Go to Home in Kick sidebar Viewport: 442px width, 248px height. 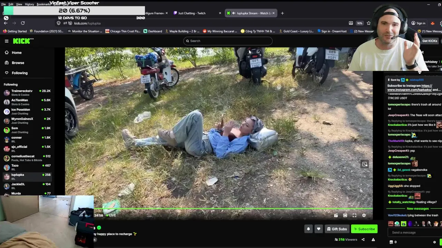[x=17, y=53]
